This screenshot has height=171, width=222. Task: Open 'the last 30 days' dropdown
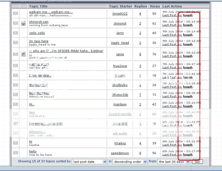[x=174, y=162]
